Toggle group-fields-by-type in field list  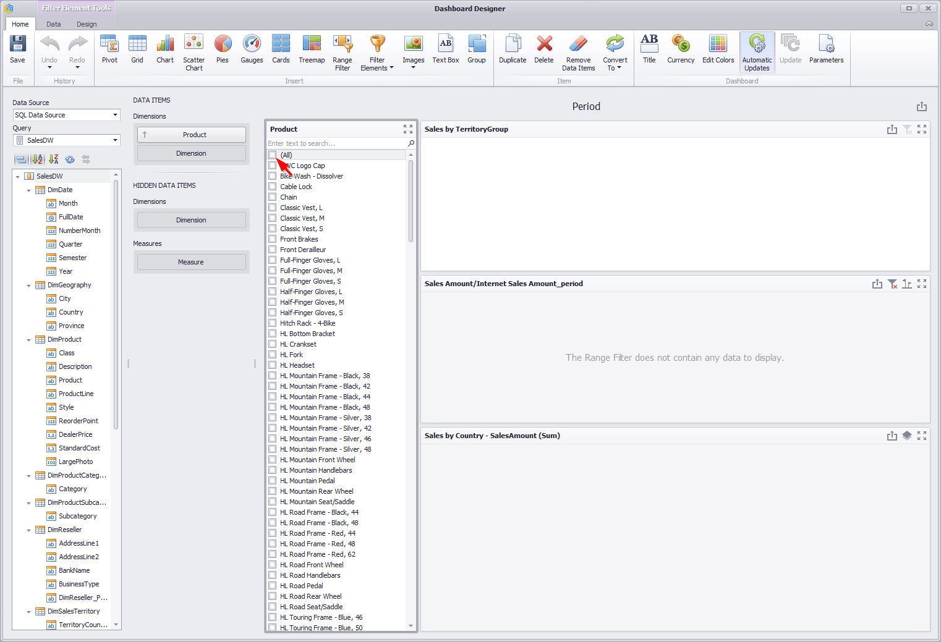[x=21, y=159]
